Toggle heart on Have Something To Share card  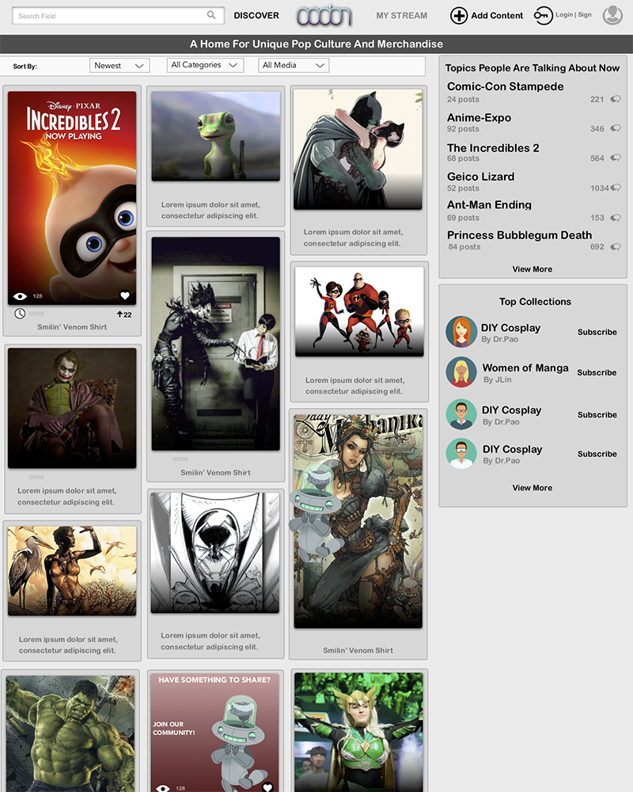[x=267, y=787]
